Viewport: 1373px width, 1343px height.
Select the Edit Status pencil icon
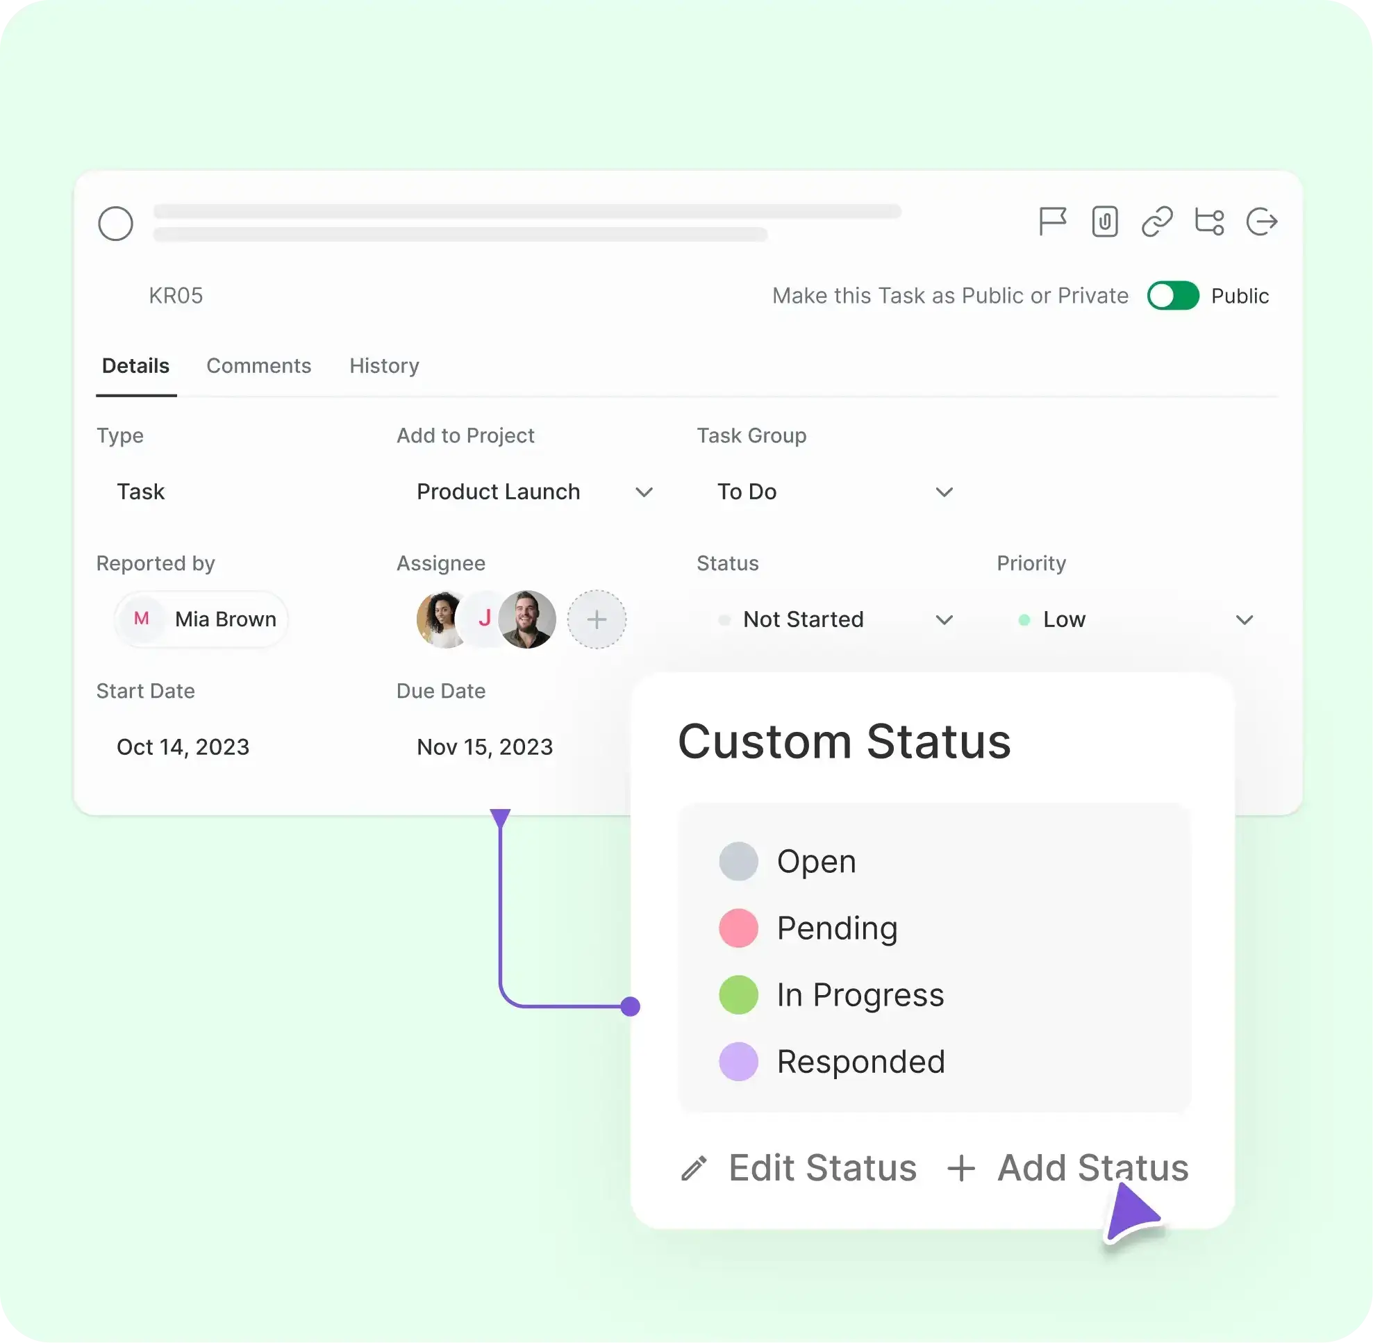point(694,1167)
